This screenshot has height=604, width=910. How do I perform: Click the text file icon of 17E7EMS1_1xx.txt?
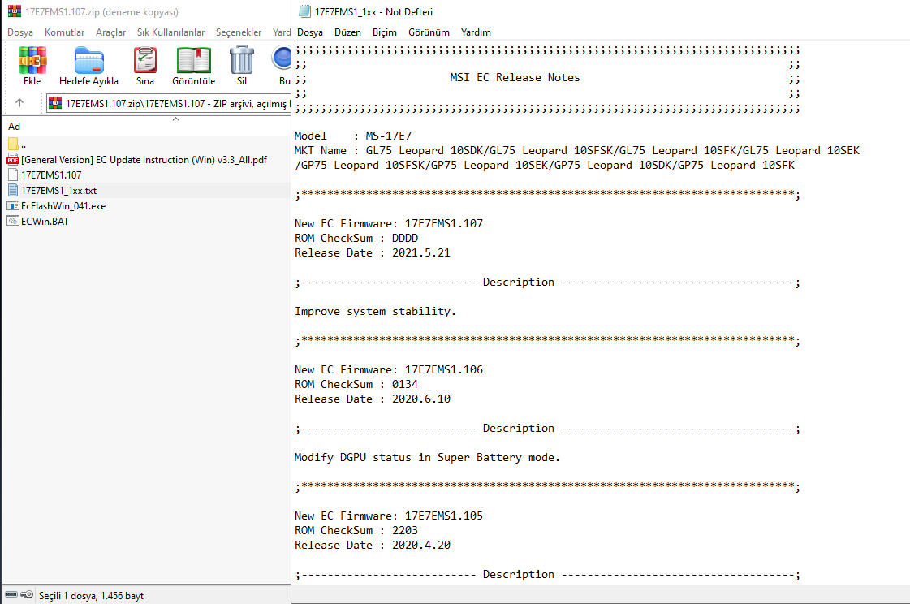click(x=13, y=190)
